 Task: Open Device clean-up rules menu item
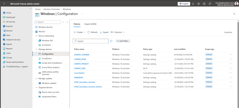click(49, 92)
